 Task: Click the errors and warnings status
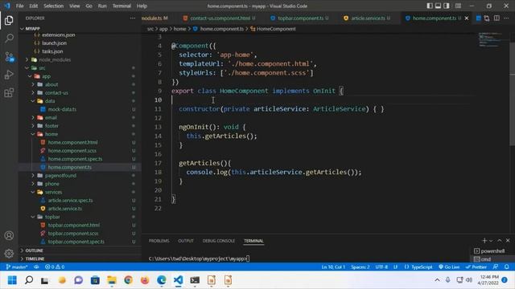[55, 267]
